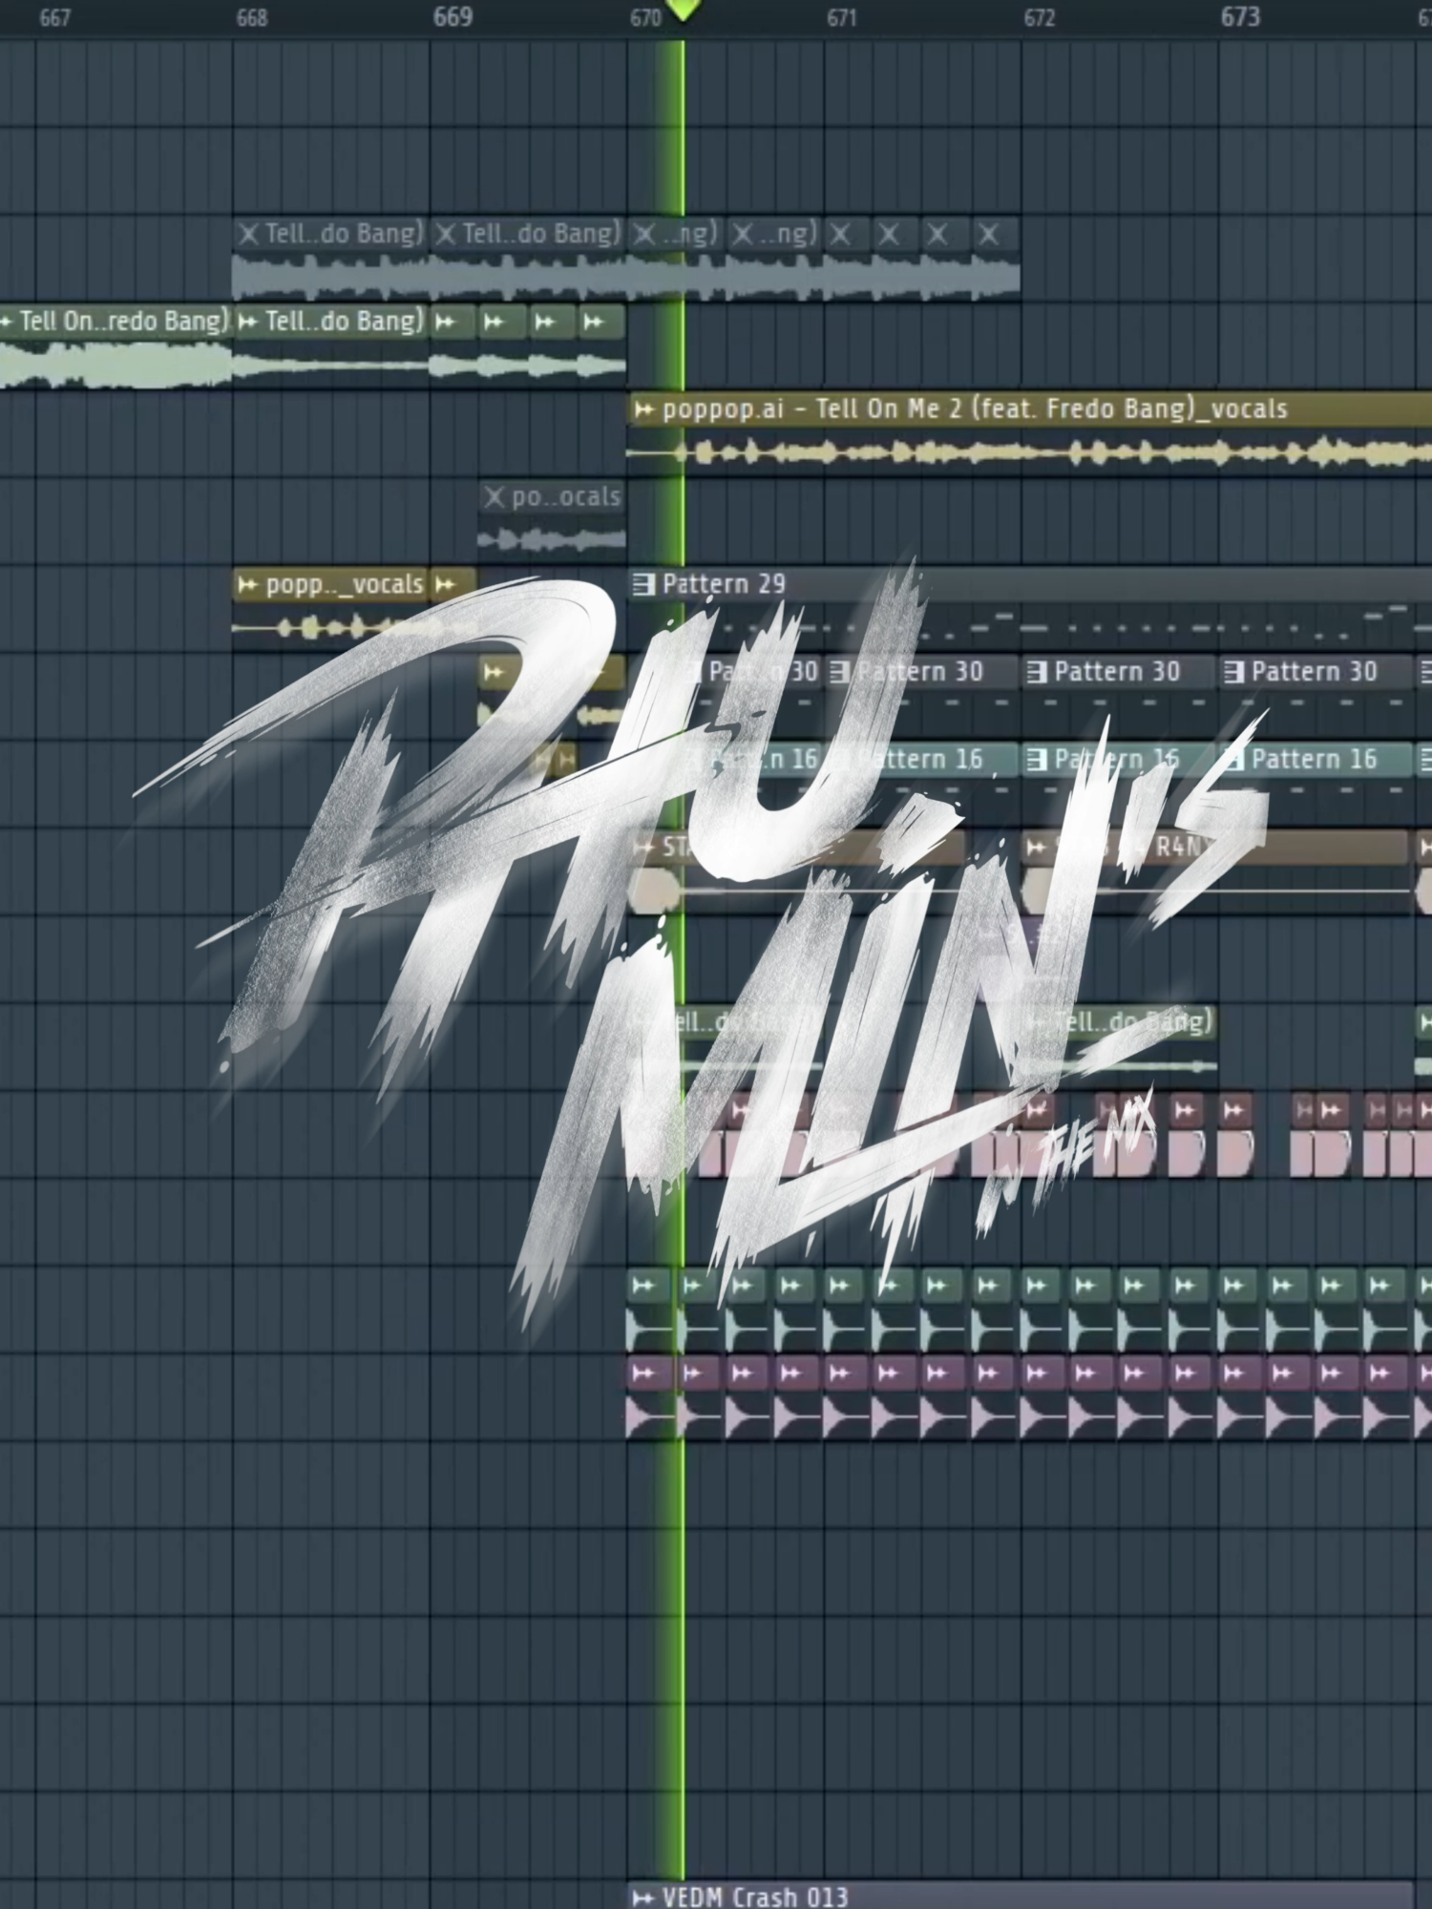Select the Pattern 29 clip title

tap(724, 584)
